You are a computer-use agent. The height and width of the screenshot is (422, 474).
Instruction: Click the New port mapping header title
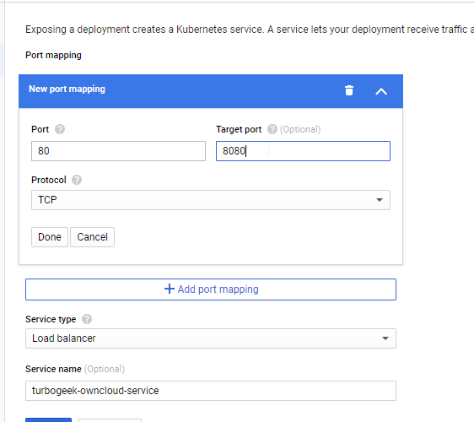(67, 89)
